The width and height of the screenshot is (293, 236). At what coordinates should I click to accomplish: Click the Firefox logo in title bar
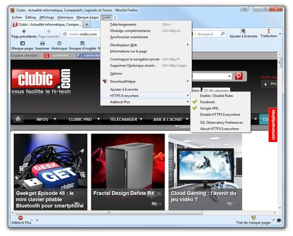[x=13, y=10]
